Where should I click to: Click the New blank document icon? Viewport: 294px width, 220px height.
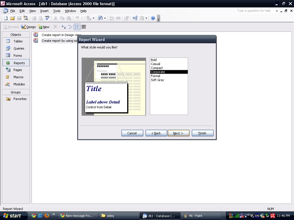[6, 18]
